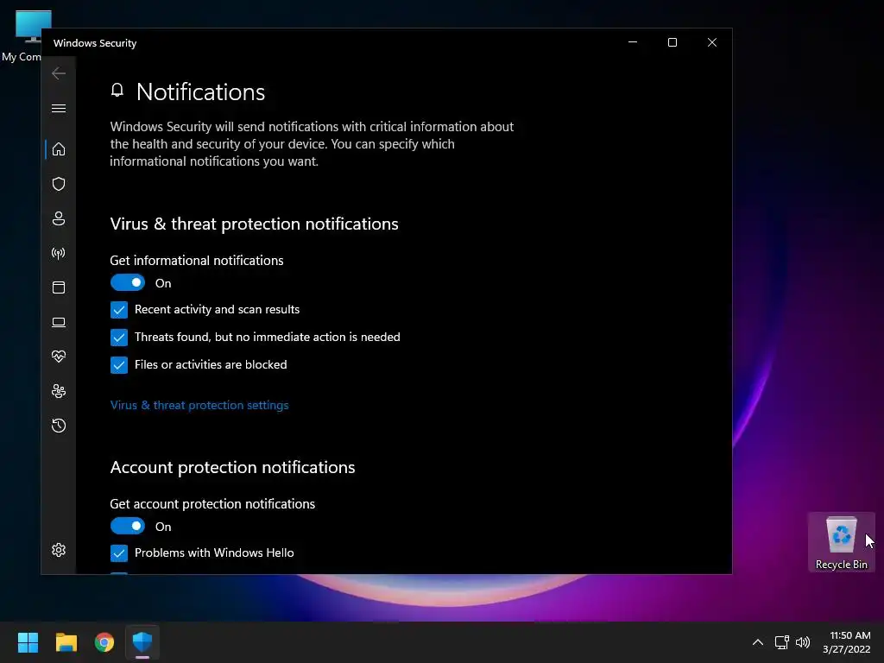Open Virus & threat protection settings link

(x=199, y=405)
